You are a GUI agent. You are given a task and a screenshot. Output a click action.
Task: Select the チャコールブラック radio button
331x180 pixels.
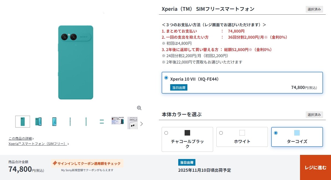tap(166, 133)
